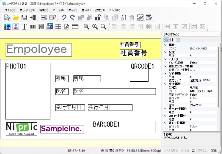Select the QRCODE1 item on the card

tap(139, 72)
